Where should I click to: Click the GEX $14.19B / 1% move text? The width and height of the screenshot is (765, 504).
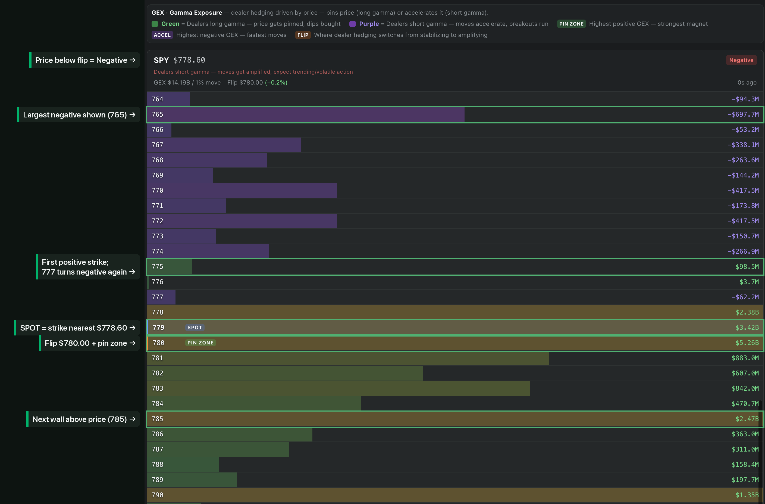tap(187, 83)
